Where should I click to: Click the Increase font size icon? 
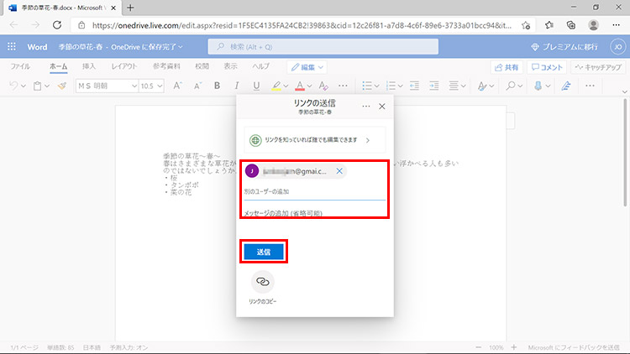(177, 86)
